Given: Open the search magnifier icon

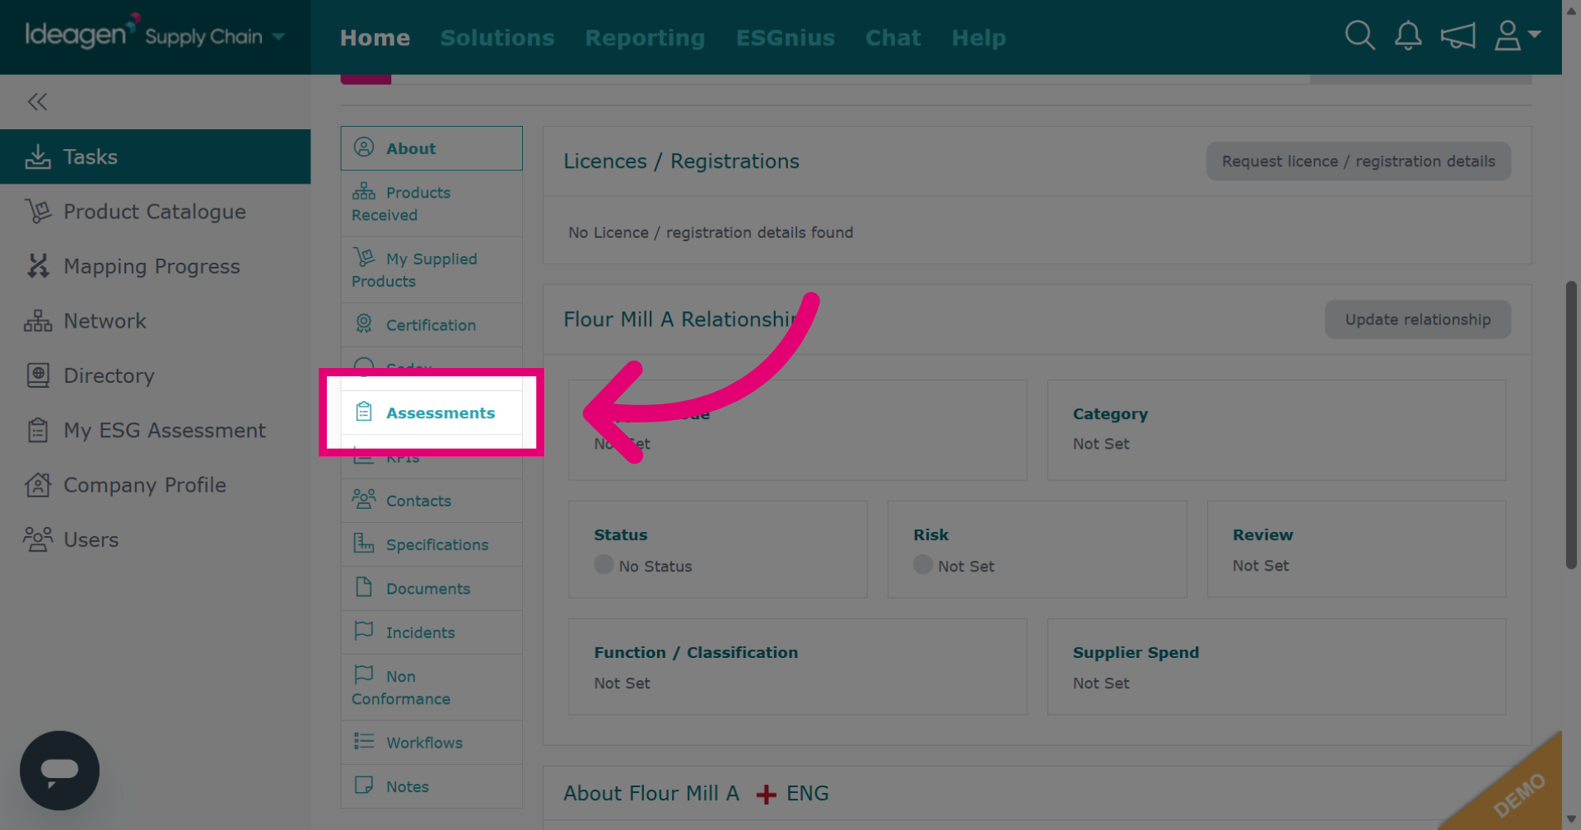Looking at the screenshot, I should tap(1359, 35).
